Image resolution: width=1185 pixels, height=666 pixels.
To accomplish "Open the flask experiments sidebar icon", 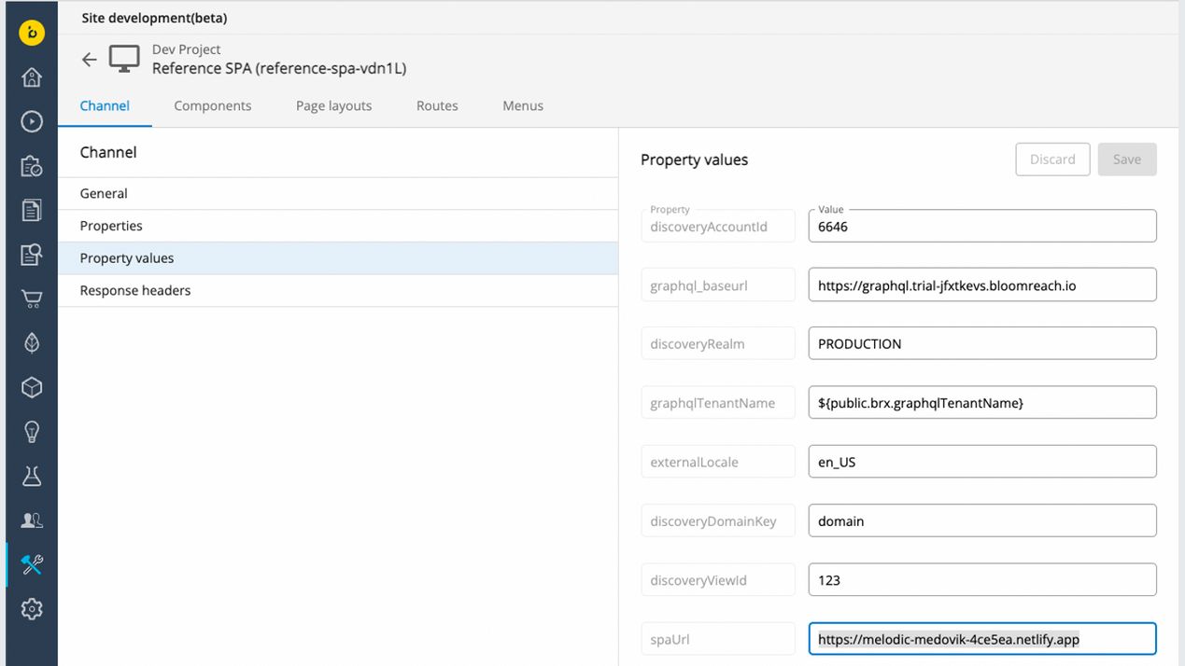I will pos(32,476).
